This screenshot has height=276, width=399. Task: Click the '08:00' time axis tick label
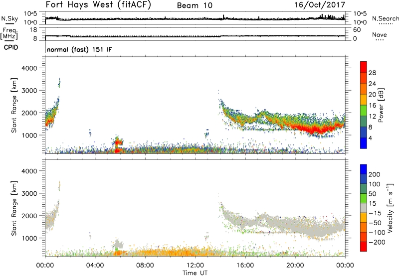tap(145, 266)
